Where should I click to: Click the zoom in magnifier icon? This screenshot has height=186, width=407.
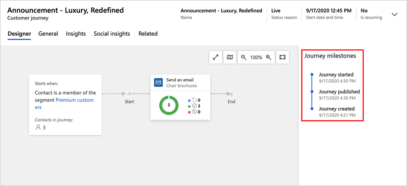click(268, 57)
